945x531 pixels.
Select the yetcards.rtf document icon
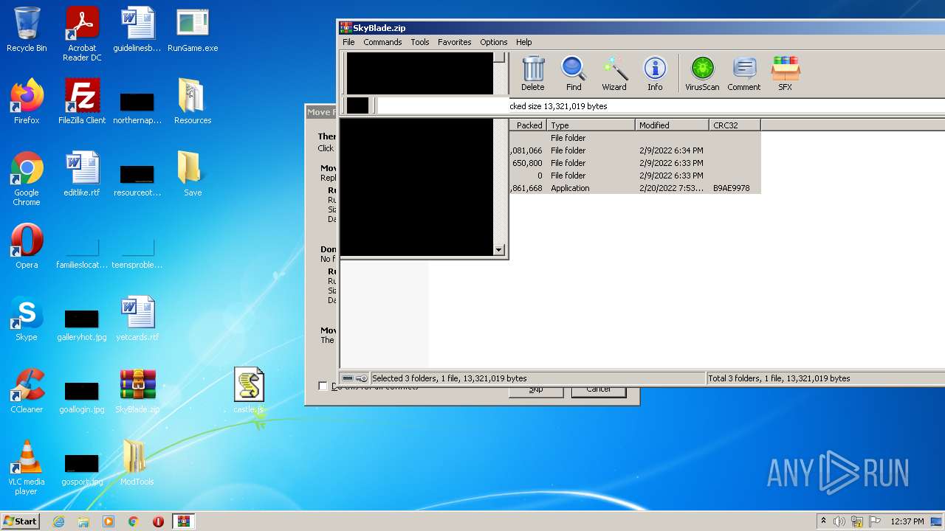click(x=137, y=319)
